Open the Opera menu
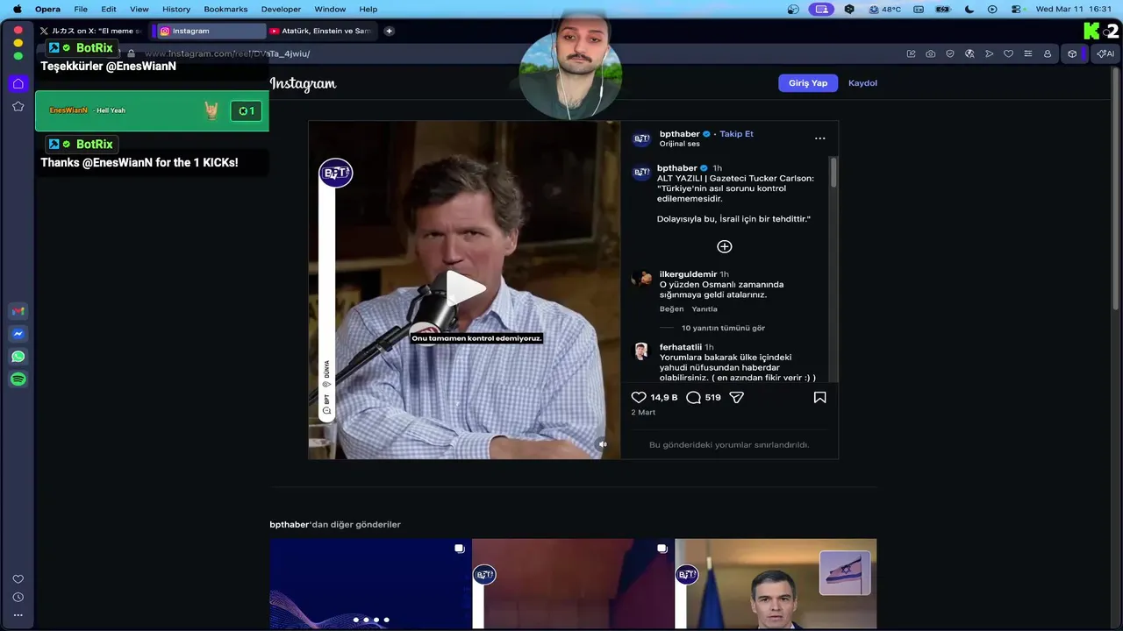The height and width of the screenshot is (631, 1123). (47, 9)
